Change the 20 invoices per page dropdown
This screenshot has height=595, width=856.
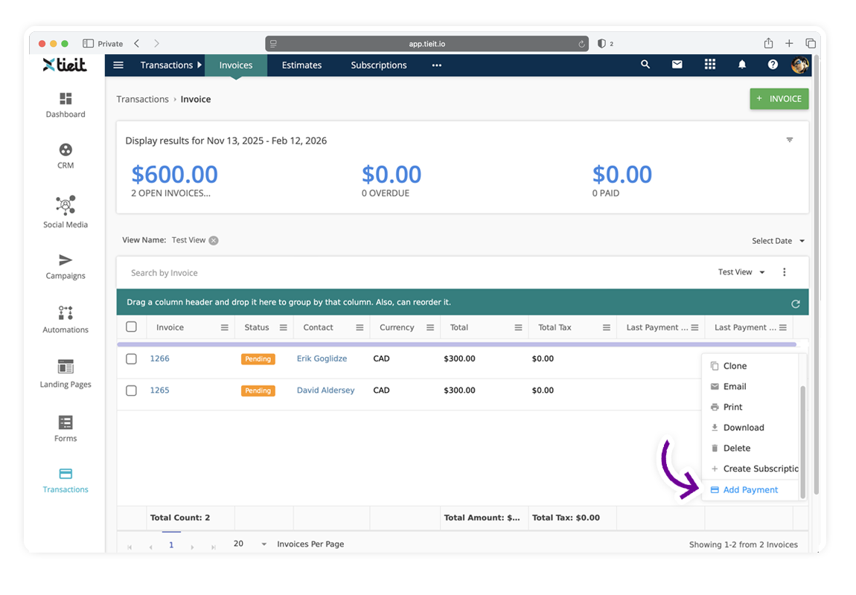(x=250, y=544)
